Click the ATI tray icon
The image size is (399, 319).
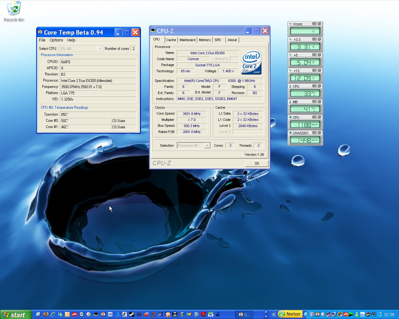tap(345, 314)
